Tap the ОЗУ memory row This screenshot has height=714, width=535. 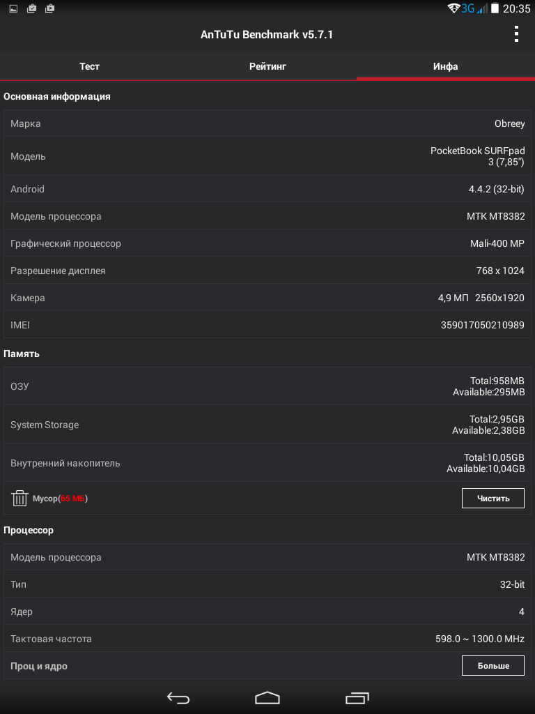tap(267, 386)
